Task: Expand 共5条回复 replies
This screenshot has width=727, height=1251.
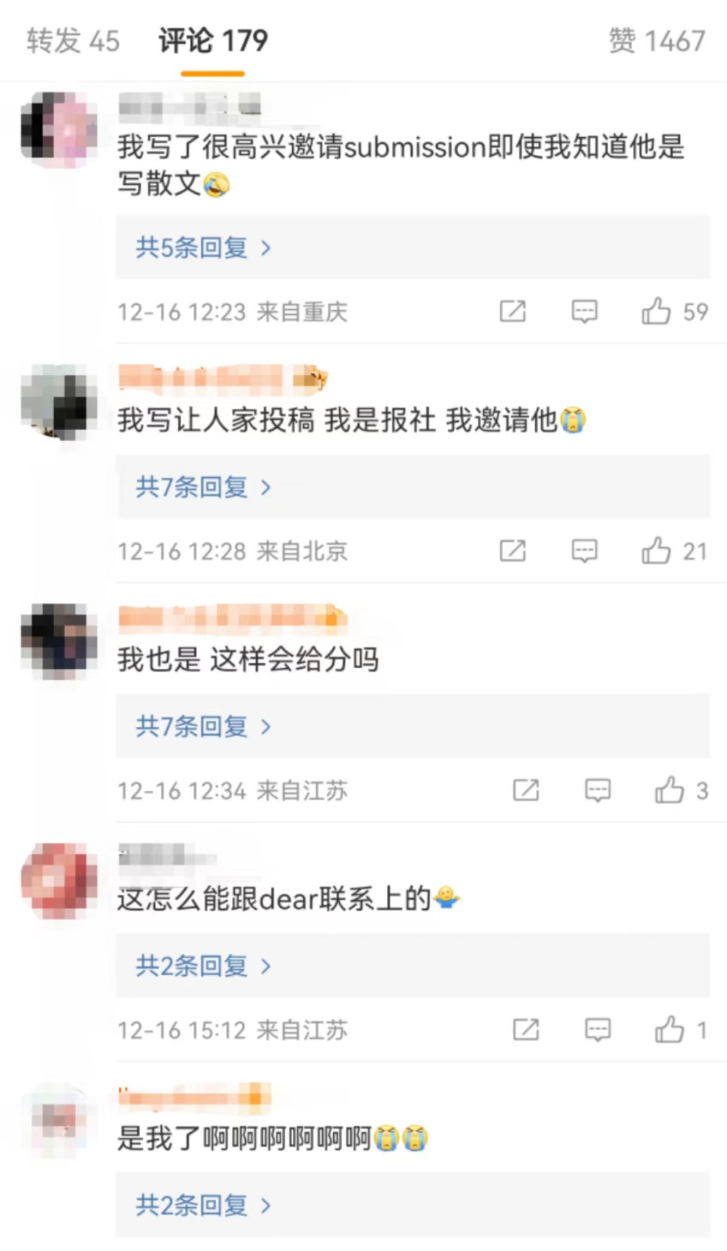Action: pyautogui.click(x=413, y=248)
